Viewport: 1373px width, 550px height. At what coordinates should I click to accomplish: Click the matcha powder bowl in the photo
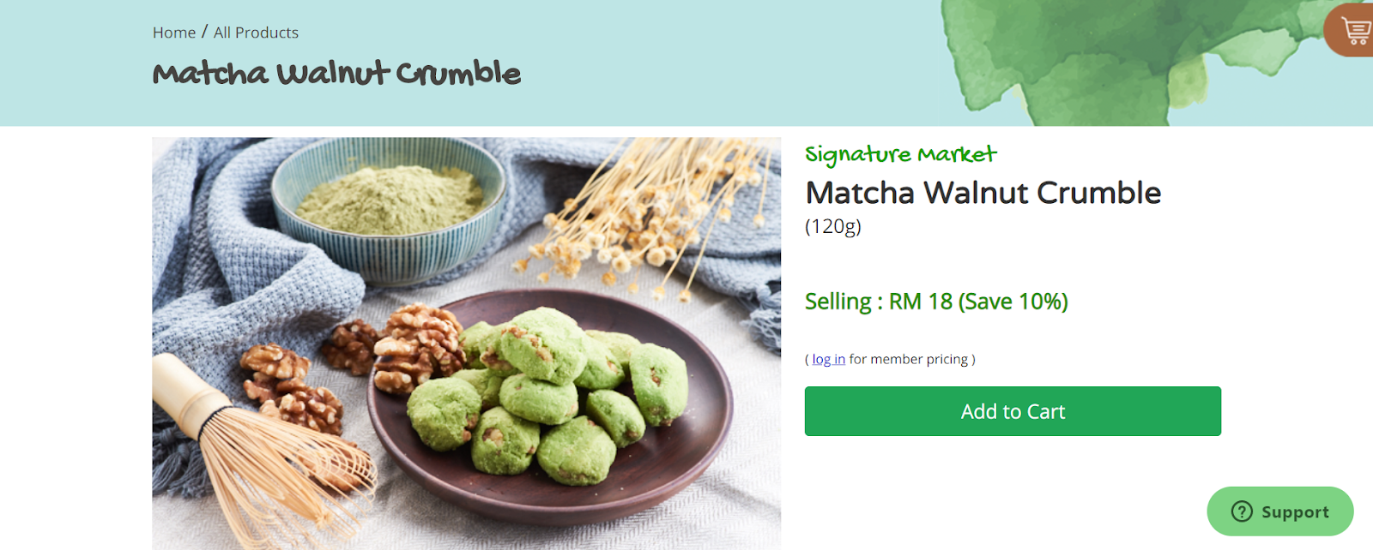390,207
